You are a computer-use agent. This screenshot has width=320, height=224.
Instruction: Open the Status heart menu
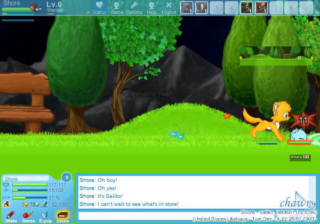coord(99,7)
